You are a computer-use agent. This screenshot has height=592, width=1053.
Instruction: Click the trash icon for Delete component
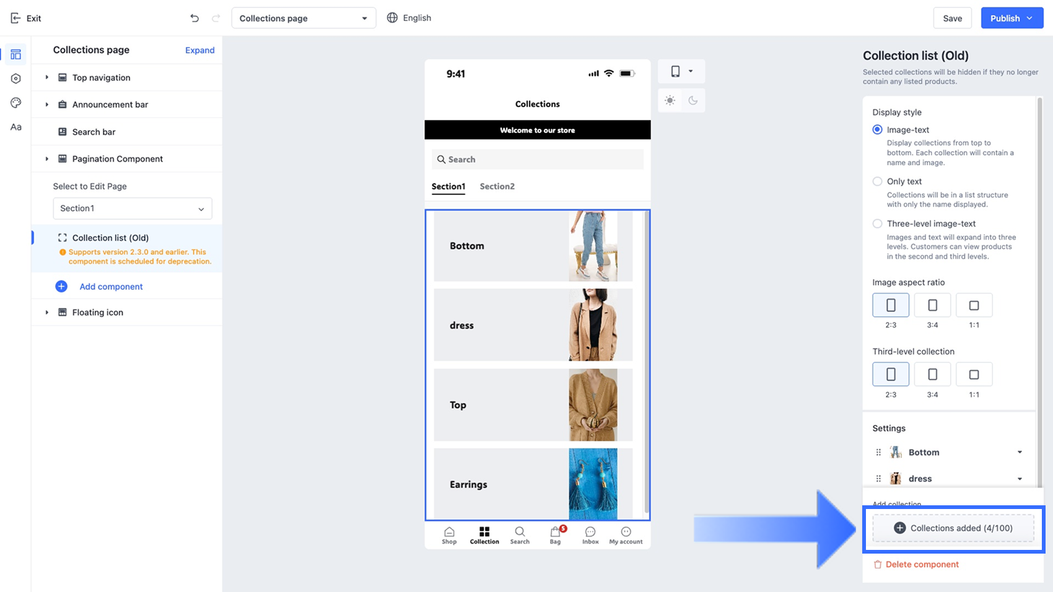[x=877, y=564]
